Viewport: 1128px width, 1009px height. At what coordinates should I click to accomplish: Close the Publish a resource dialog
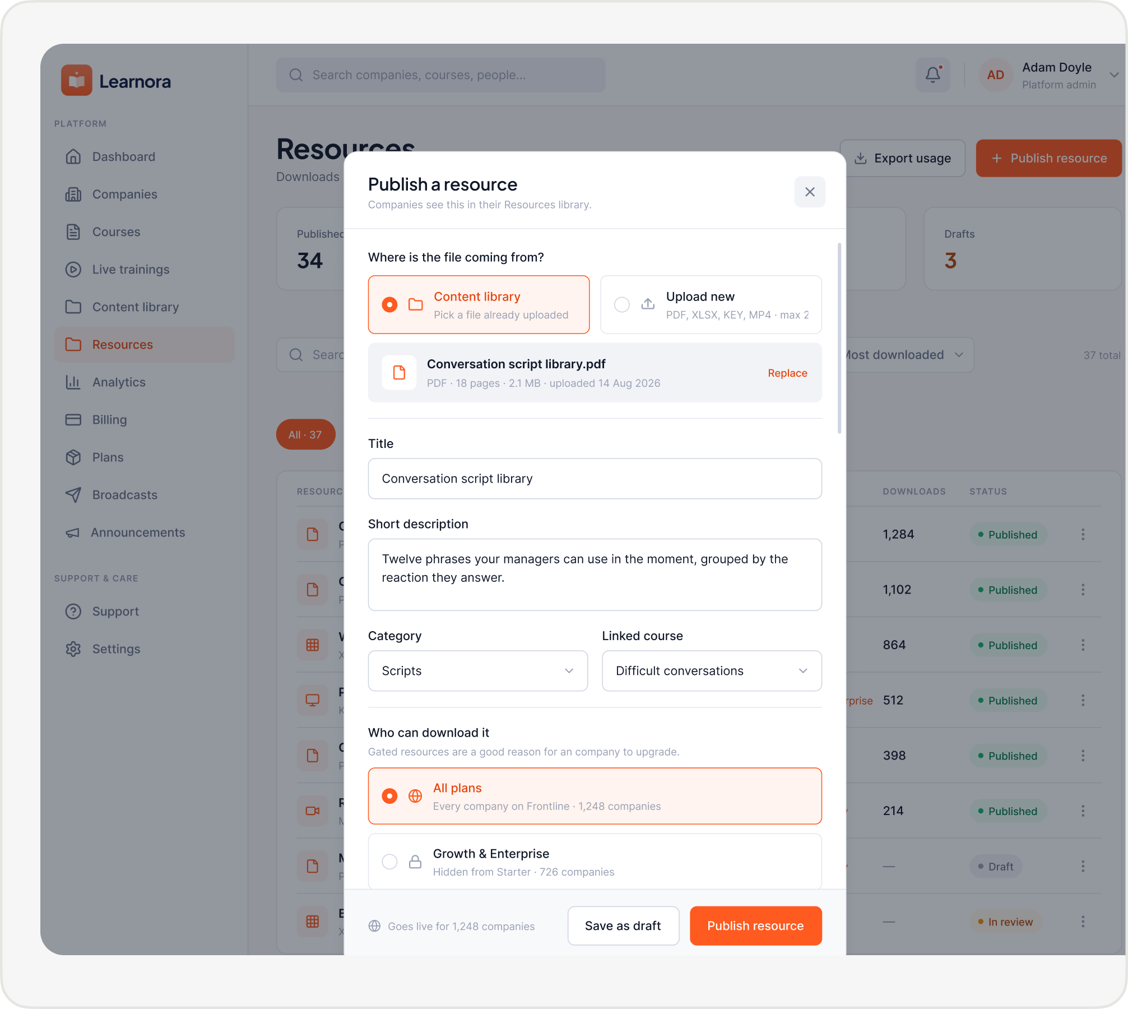[x=810, y=192]
